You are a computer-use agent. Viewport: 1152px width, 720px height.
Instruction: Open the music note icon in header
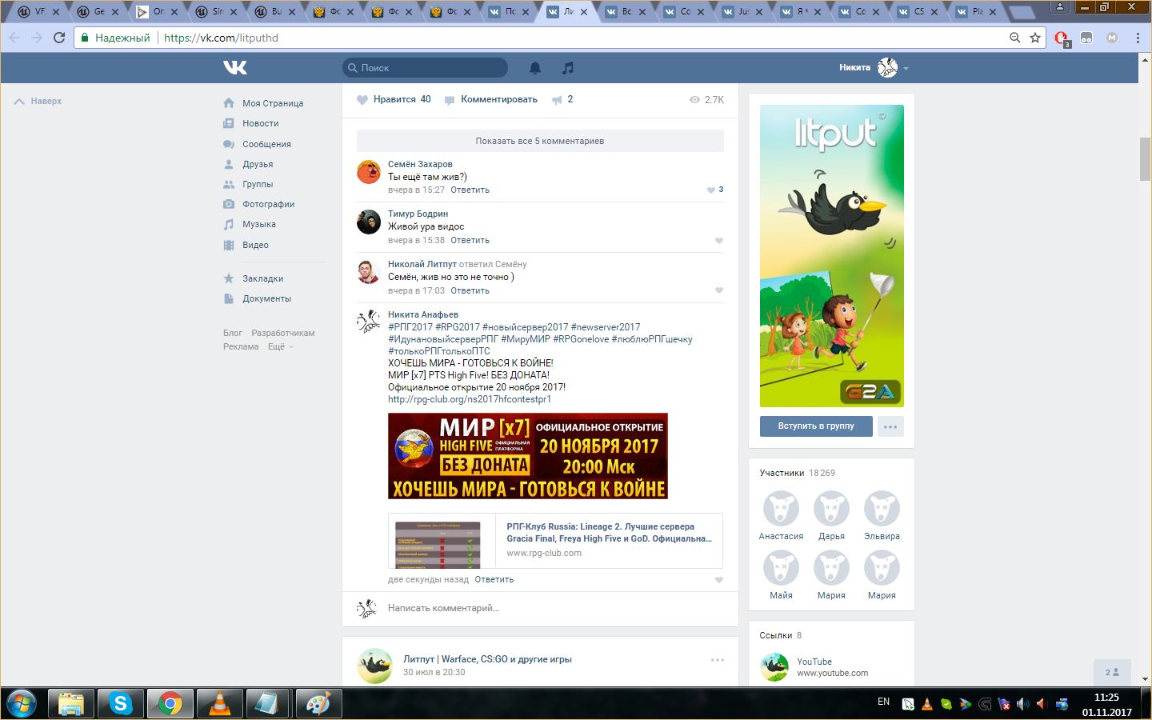pyautogui.click(x=568, y=68)
